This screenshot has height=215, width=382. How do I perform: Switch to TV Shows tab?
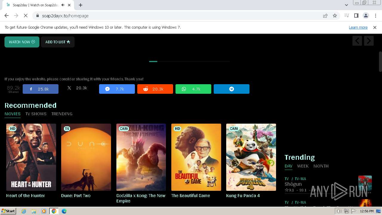click(x=36, y=114)
